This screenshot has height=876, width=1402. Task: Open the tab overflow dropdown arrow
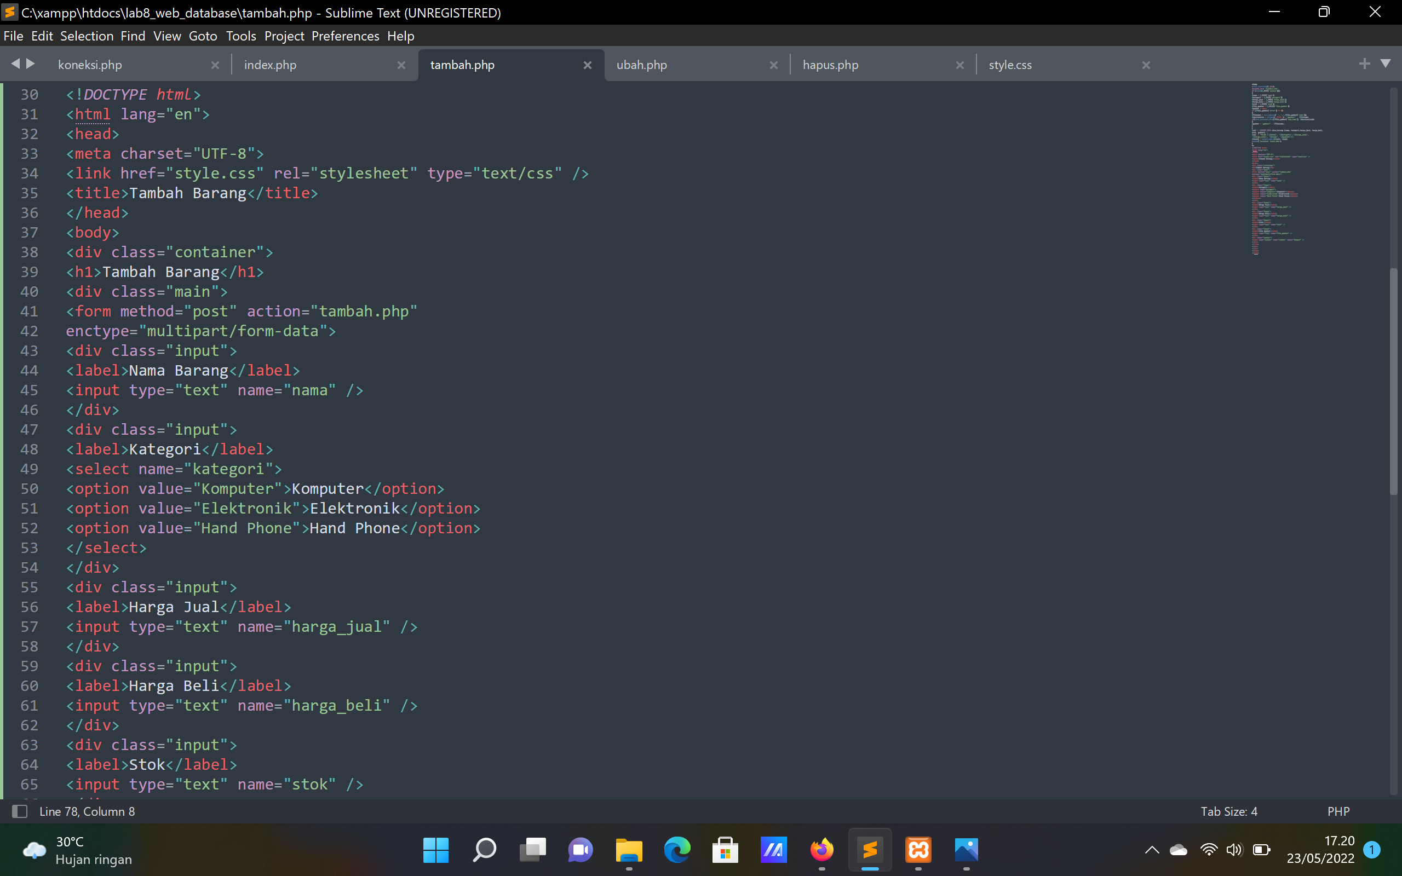(x=1386, y=64)
